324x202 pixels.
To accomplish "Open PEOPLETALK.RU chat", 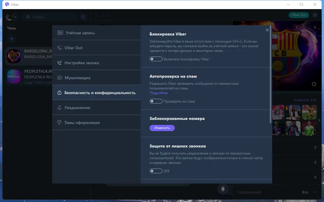I will pos(29,77).
